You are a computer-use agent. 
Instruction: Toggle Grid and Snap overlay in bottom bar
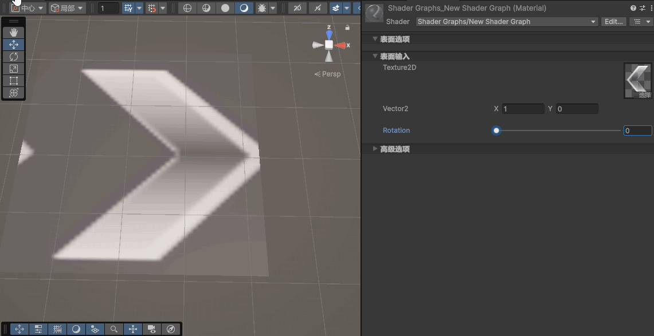[57, 329]
